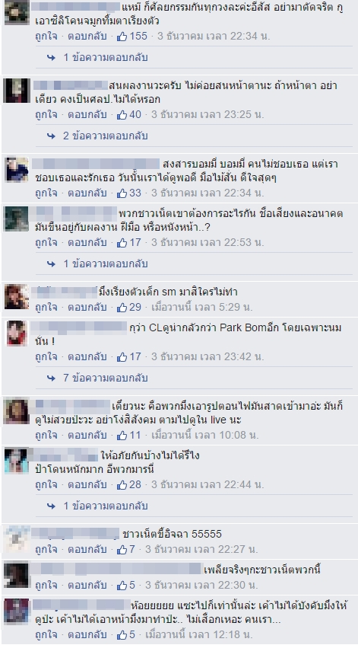Viewport: 358px width, 645px height.
Task: Expand 1 reply under the 155-like comment
Action: point(106,58)
